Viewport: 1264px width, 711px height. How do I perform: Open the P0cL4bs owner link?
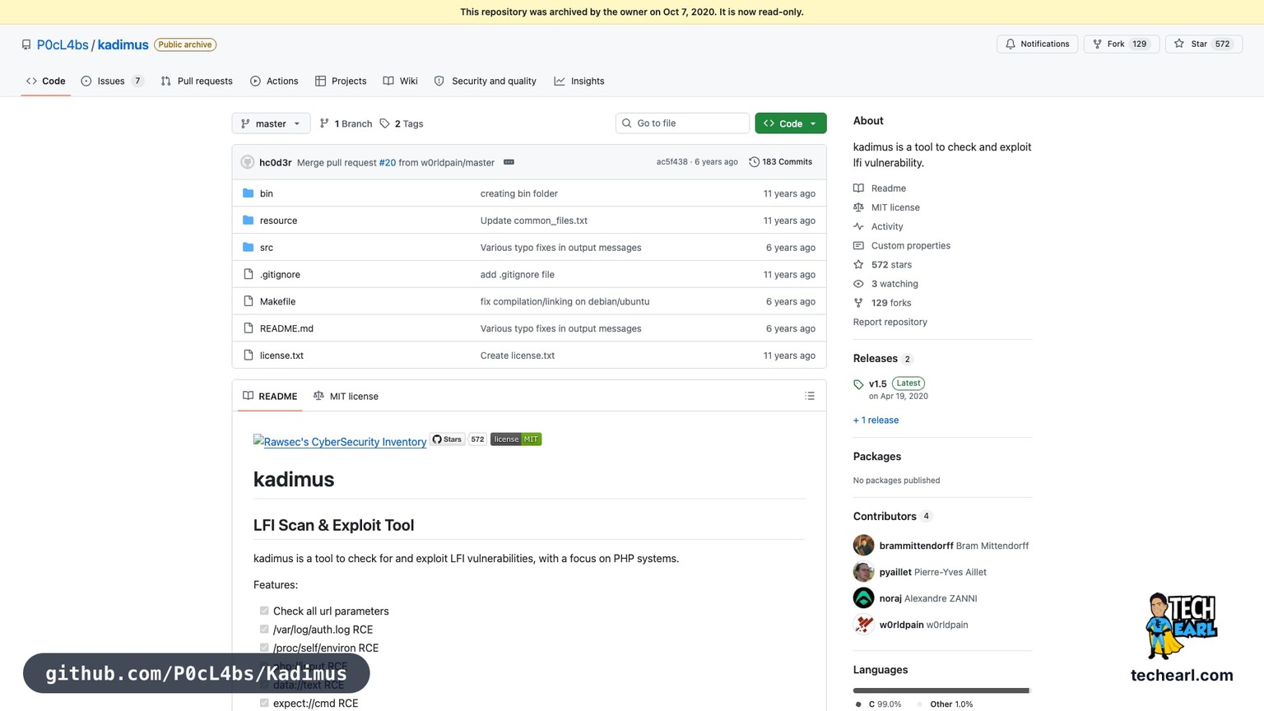click(x=63, y=44)
